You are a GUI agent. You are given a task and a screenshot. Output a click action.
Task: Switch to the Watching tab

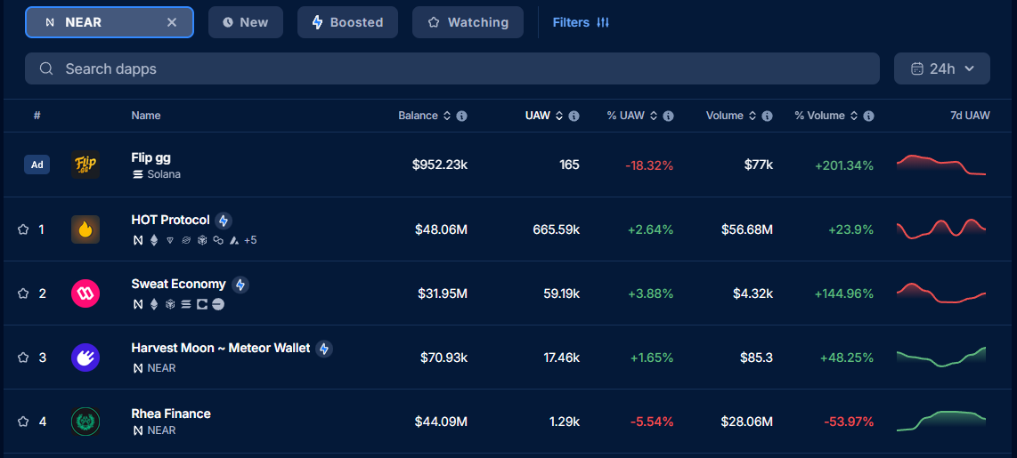point(468,22)
